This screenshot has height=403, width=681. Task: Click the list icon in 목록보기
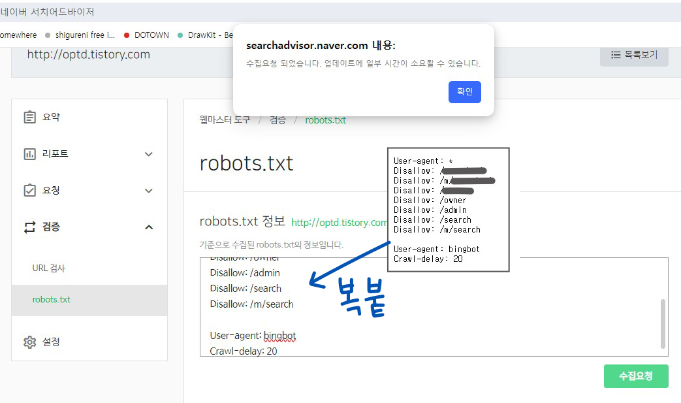click(x=616, y=55)
